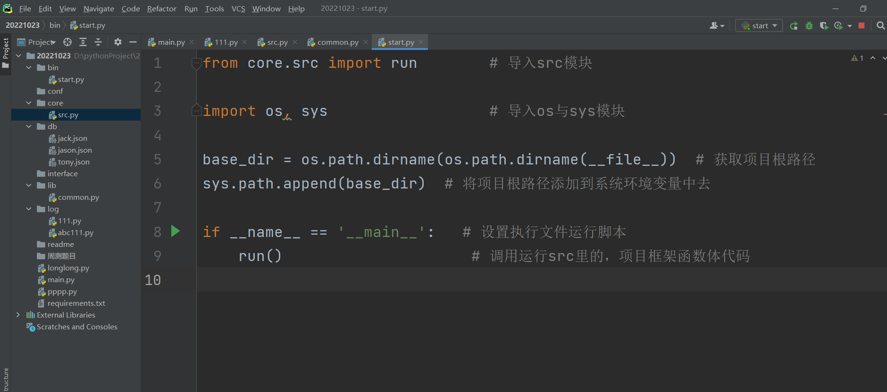Open the 'start' run configuration dropdown
This screenshot has height=392, width=887.
click(759, 26)
